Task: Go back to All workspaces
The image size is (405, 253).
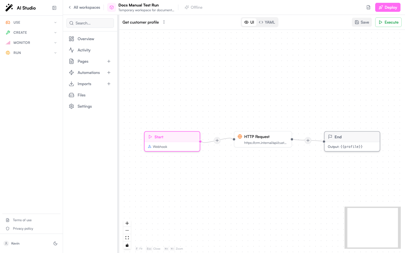Action: 84,7
